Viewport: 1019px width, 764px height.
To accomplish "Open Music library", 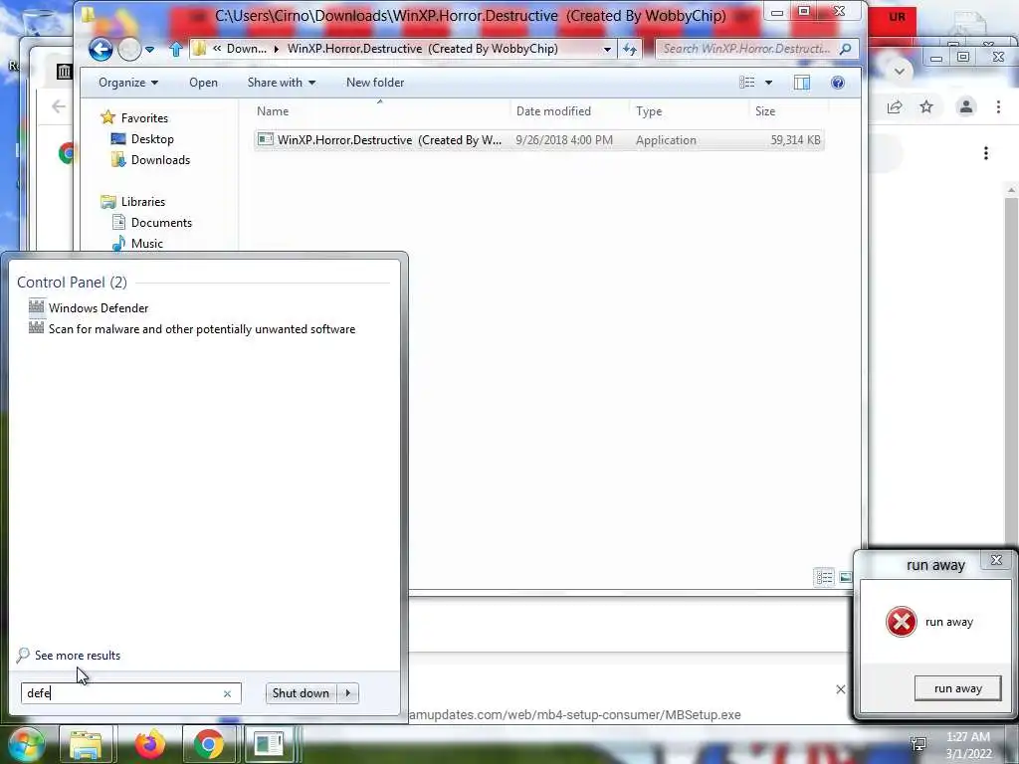I will point(137,243).
